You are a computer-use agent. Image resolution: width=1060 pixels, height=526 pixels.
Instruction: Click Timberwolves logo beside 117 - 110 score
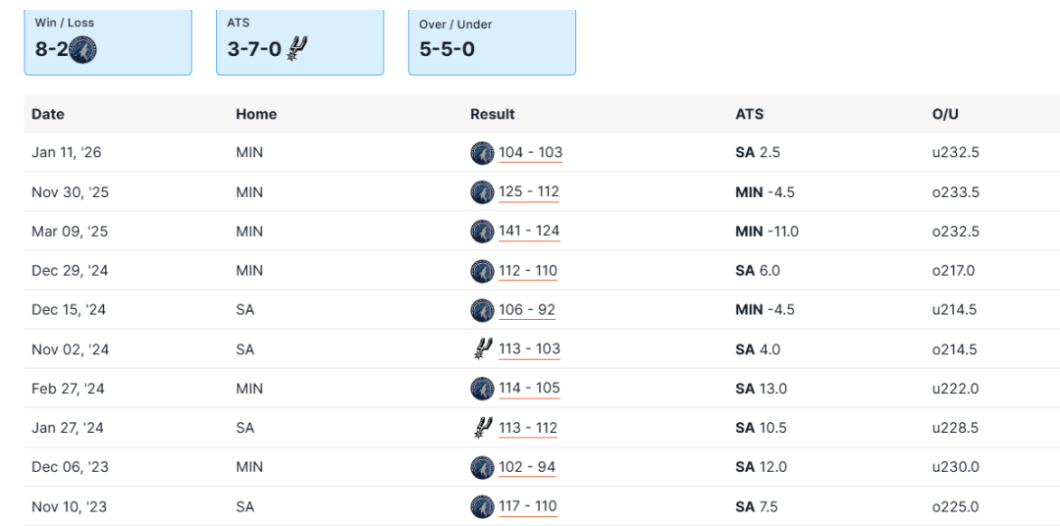click(482, 506)
